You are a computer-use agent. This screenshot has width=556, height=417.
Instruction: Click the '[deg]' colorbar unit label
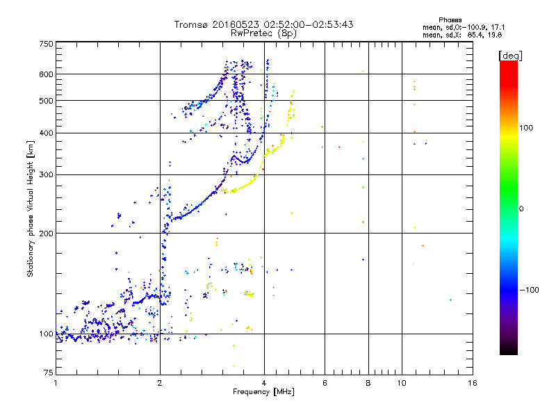(x=510, y=56)
